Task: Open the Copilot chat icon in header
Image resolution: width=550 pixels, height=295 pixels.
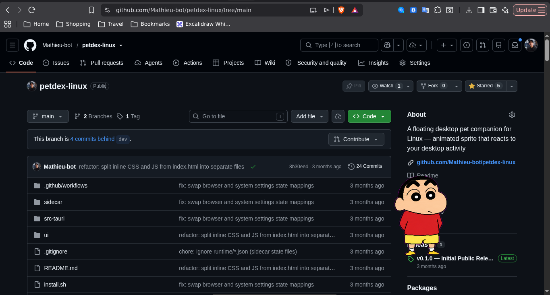Action: coord(387,45)
